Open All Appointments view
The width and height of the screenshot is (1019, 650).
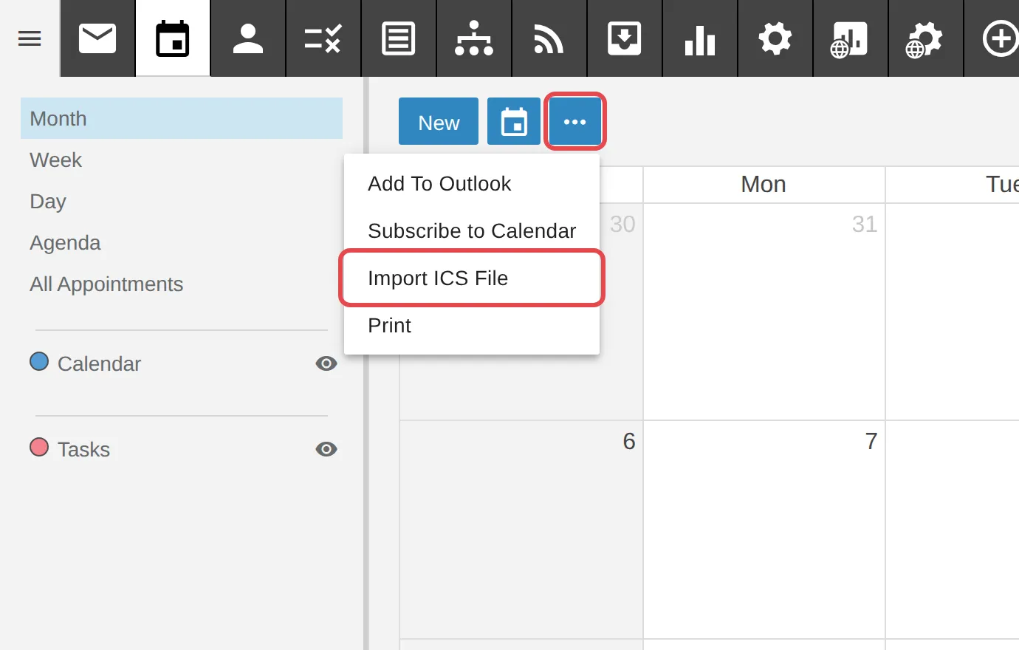(x=182, y=284)
